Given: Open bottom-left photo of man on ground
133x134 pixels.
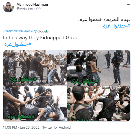Looking at the screenshot, I should pyautogui.click(x=35, y=104).
